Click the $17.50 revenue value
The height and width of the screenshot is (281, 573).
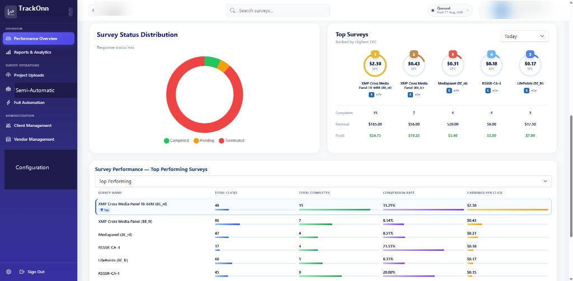530,125
